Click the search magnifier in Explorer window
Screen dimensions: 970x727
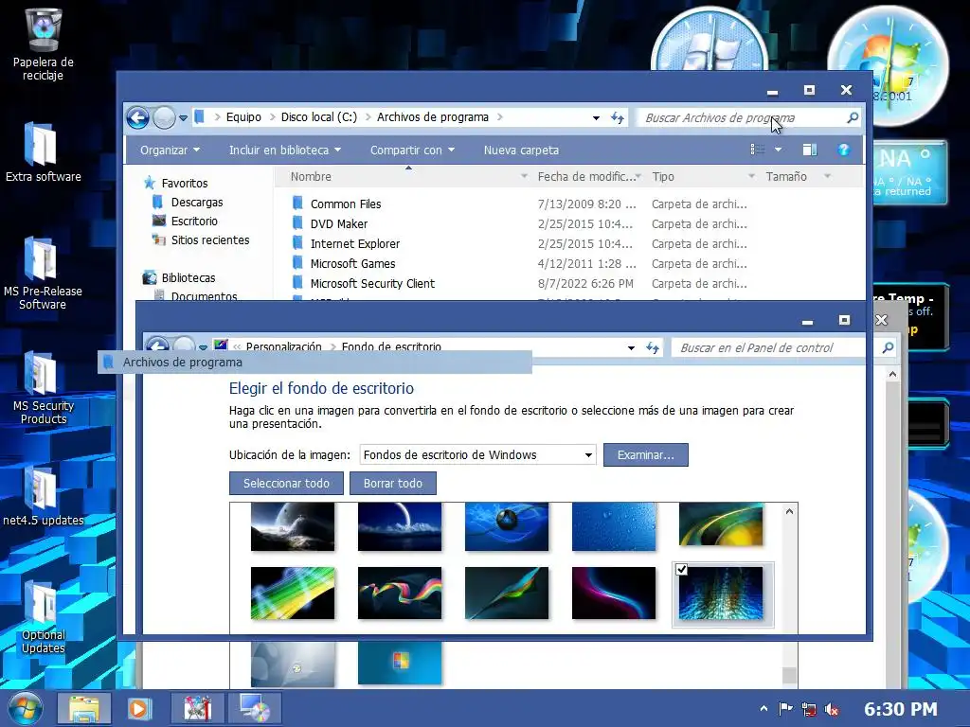coord(853,117)
